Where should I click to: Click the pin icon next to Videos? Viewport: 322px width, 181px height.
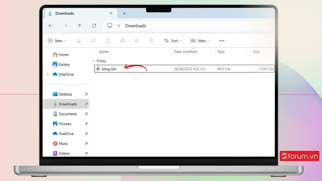click(86, 153)
